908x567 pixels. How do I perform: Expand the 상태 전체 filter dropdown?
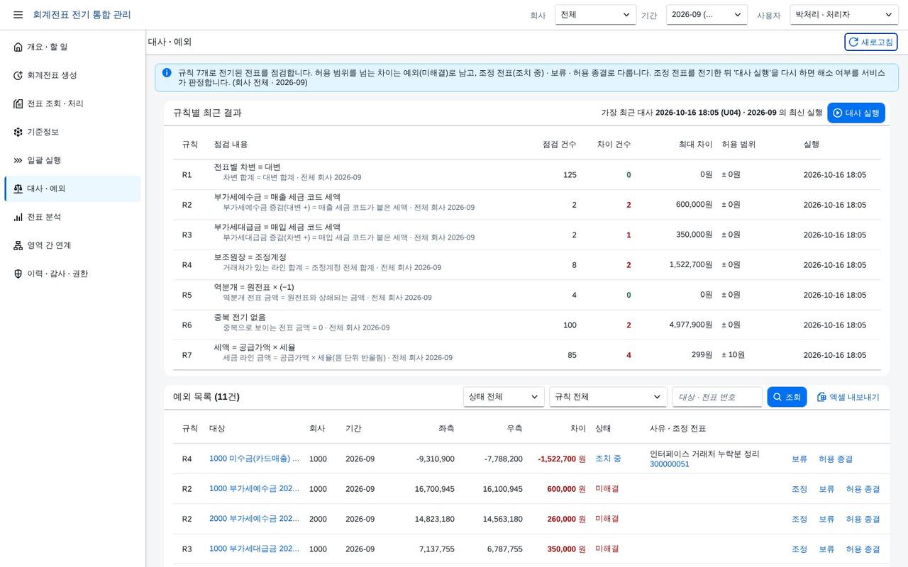pyautogui.click(x=504, y=397)
